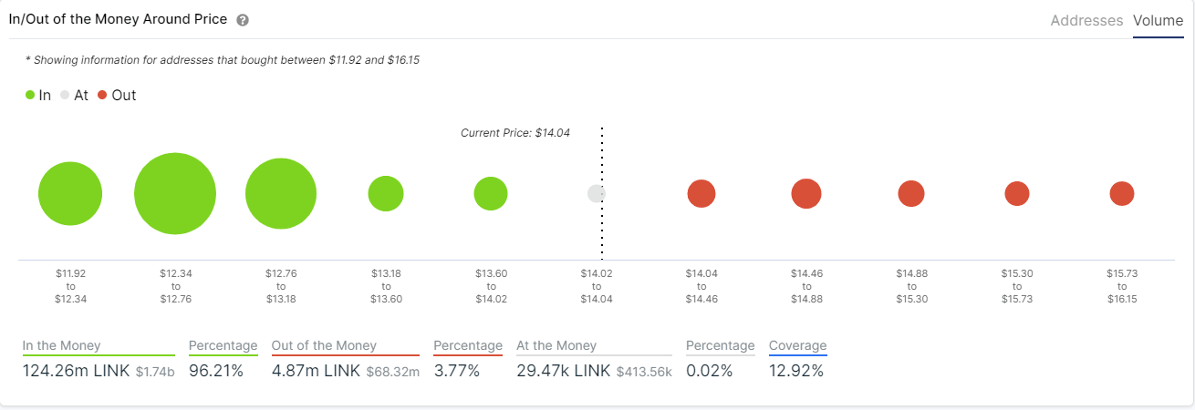Click the $15.73 to $16.15 red bubble

pyautogui.click(x=1122, y=194)
